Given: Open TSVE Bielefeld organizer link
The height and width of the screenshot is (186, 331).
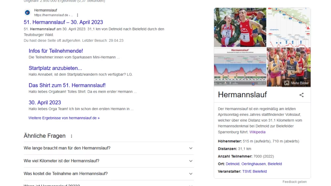Looking at the screenshot, I should point(254,171).
